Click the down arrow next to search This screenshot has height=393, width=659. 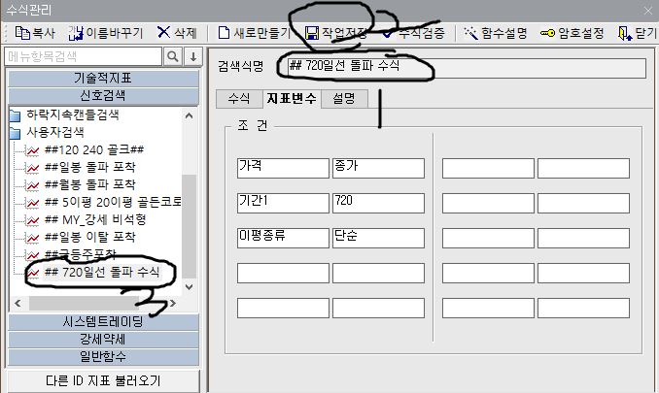point(193,56)
